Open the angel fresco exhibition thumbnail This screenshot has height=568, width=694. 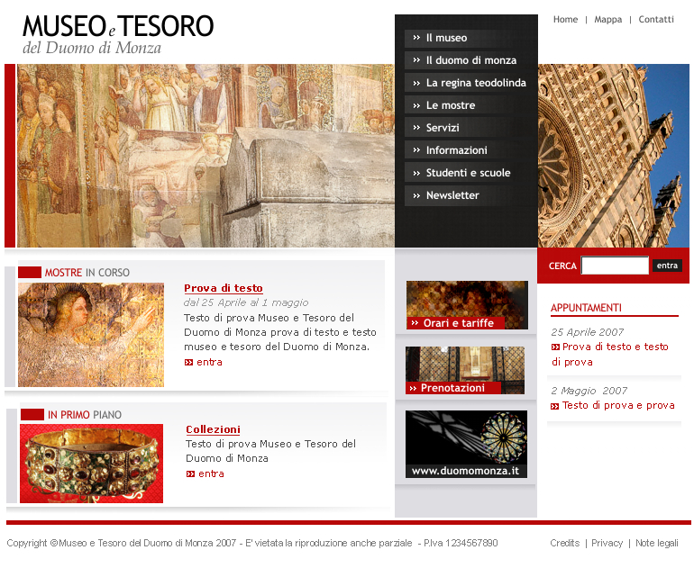tap(91, 335)
